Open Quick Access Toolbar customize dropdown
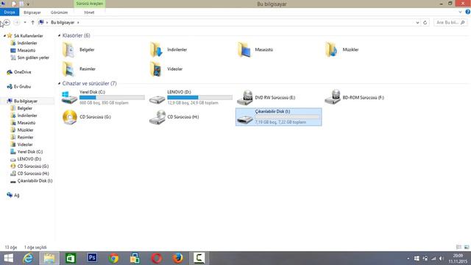The width and height of the screenshot is (471, 265). pyautogui.click(x=28, y=4)
